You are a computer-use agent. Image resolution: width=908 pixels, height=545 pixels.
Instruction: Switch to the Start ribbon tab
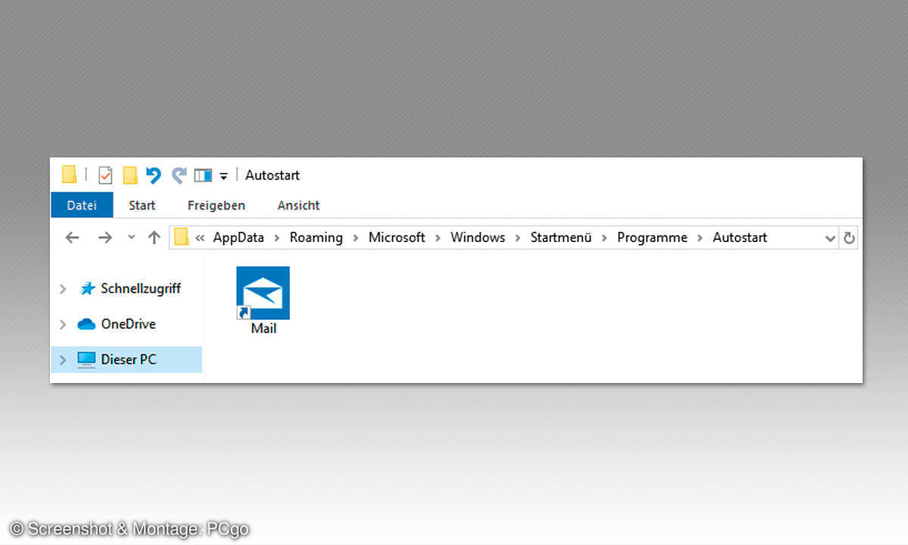[x=142, y=205]
